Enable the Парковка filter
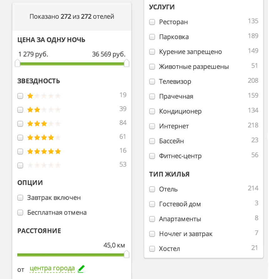269x279 pixels. click(x=152, y=37)
